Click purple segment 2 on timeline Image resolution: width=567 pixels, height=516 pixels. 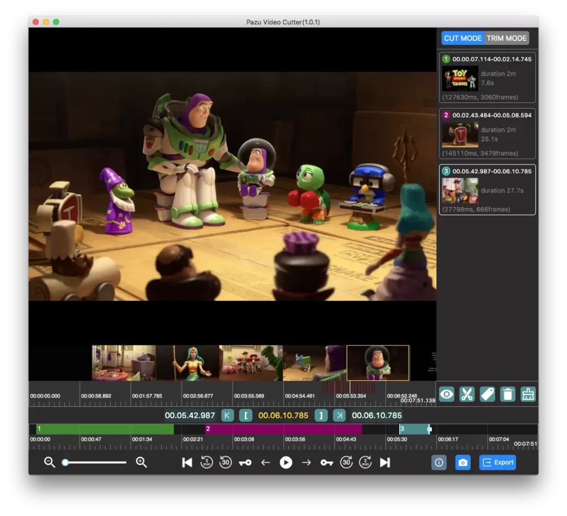tap(283, 429)
